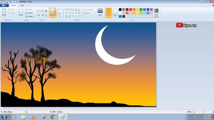Choose the Triangle shape
Image resolution: width=214 pixels, height=120 pixels.
(x=79, y=10)
